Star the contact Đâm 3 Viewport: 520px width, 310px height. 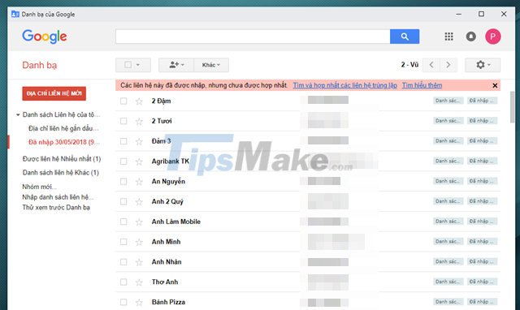coord(139,141)
